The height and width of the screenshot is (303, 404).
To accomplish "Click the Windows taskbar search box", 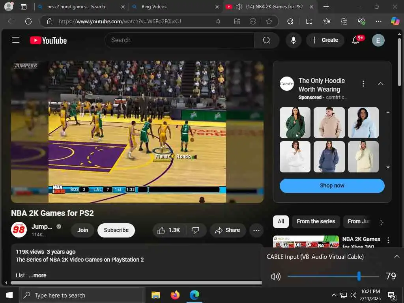I will pos(82,295).
